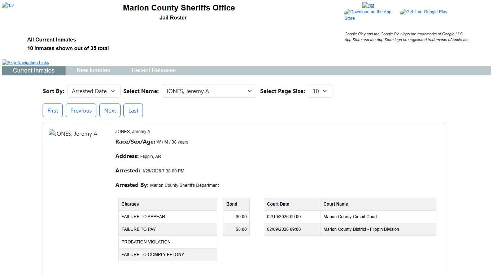Open the Download on the App Store badge

tap(368, 15)
